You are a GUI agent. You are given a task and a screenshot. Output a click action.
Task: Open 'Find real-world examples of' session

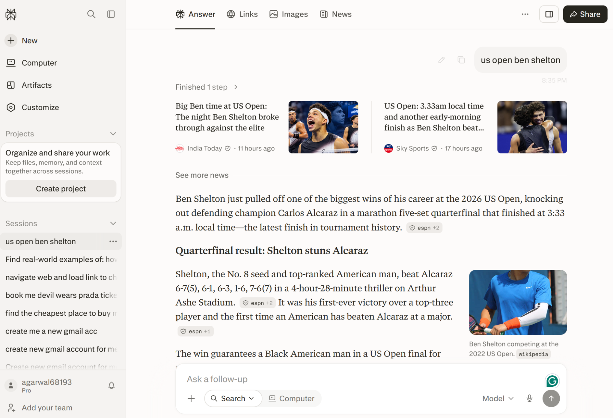61,260
